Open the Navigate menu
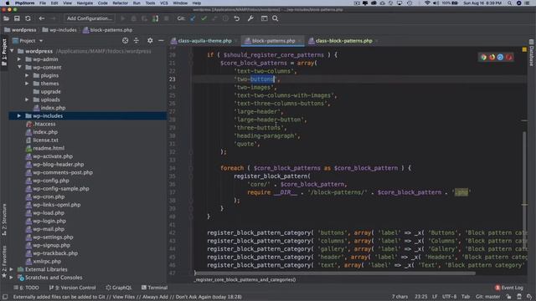Screen dimensions: 536x301 coord(85,3)
